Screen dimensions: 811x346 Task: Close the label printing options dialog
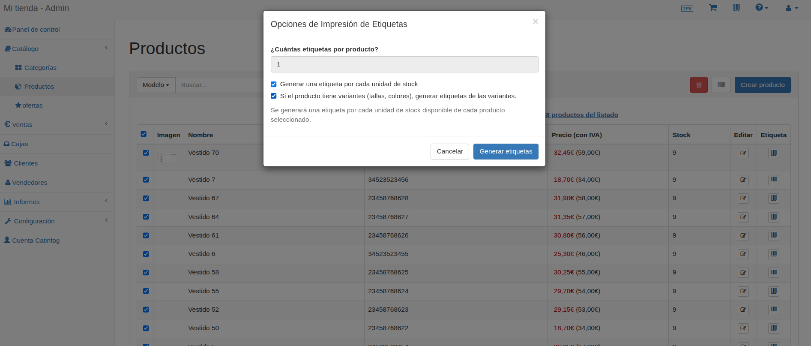tap(535, 21)
